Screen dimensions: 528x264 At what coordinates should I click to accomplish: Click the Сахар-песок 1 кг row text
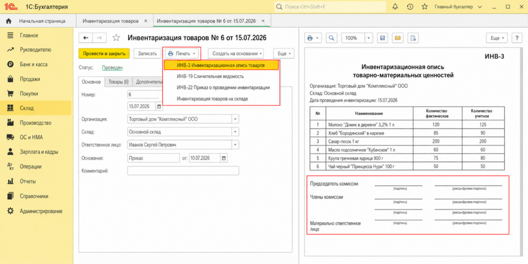(344, 141)
